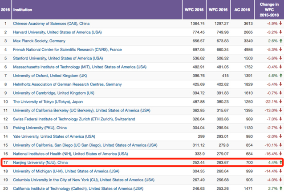
Task: Open the University of Cambridge link
Action: pyautogui.click(x=53, y=93)
